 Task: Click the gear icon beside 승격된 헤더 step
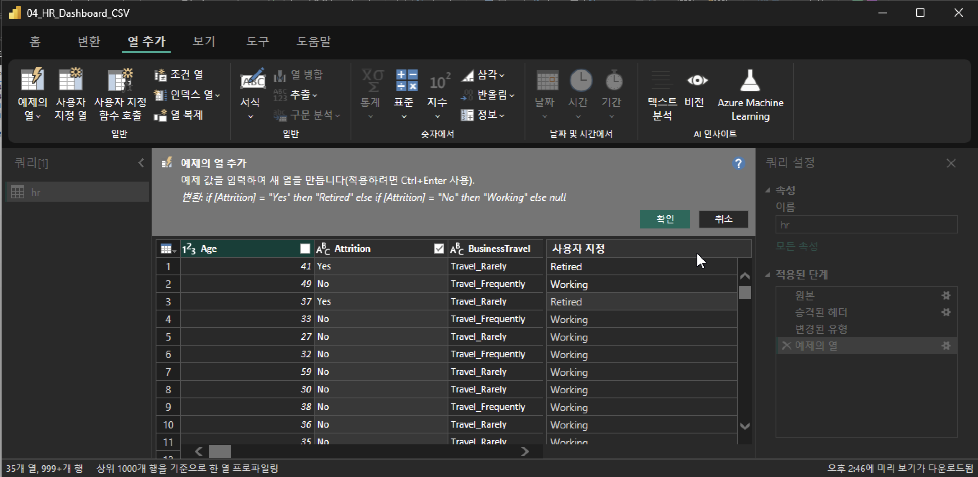pyautogui.click(x=946, y=312)
